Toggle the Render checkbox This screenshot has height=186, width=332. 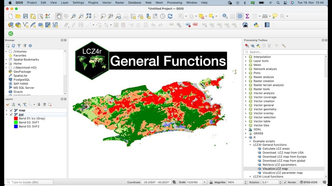285,182
